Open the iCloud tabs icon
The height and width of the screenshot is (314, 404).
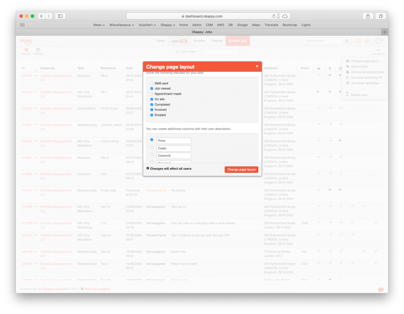click(x=285, y=16)
